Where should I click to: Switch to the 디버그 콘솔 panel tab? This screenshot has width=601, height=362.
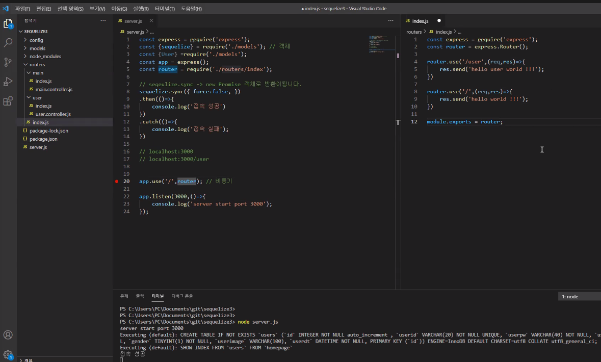tap(182, 296)
